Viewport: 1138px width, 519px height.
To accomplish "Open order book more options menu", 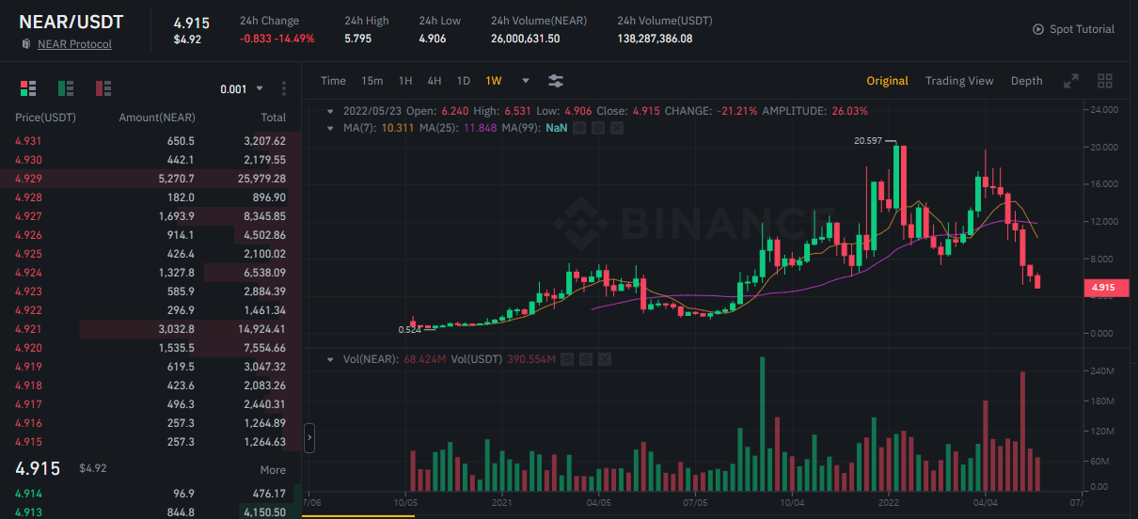I will coord(284,88).
